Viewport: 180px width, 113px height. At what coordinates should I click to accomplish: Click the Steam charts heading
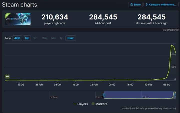tap(19, 5)
